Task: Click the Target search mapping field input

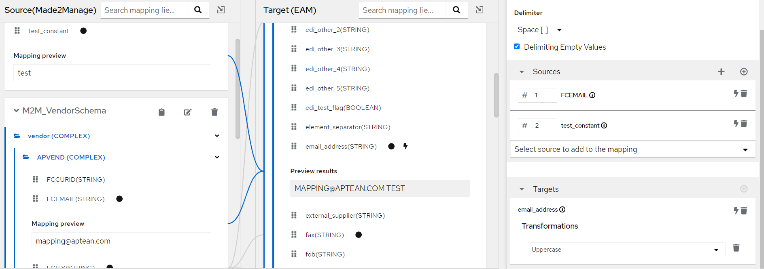Action: click(401, 10)
